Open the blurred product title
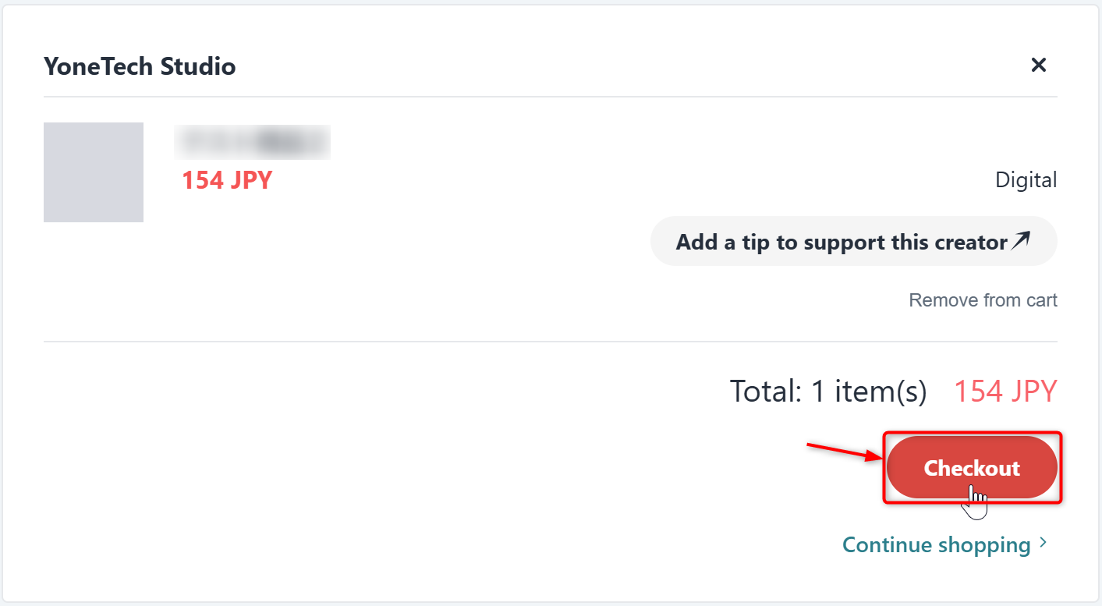Viewport: 1102px width, 606px height. tap(252, 142)
